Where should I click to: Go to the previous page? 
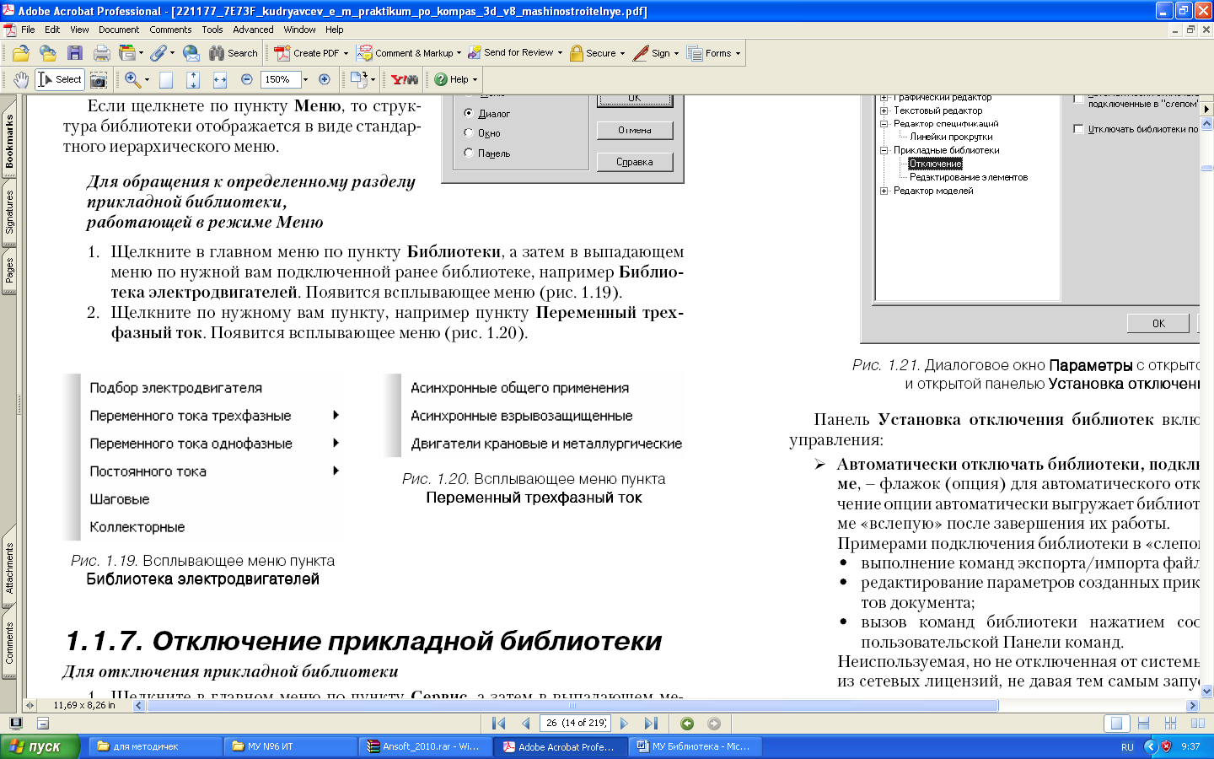coord(526,724)
